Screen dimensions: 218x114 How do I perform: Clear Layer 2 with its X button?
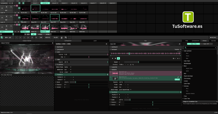tap(2, 18)
